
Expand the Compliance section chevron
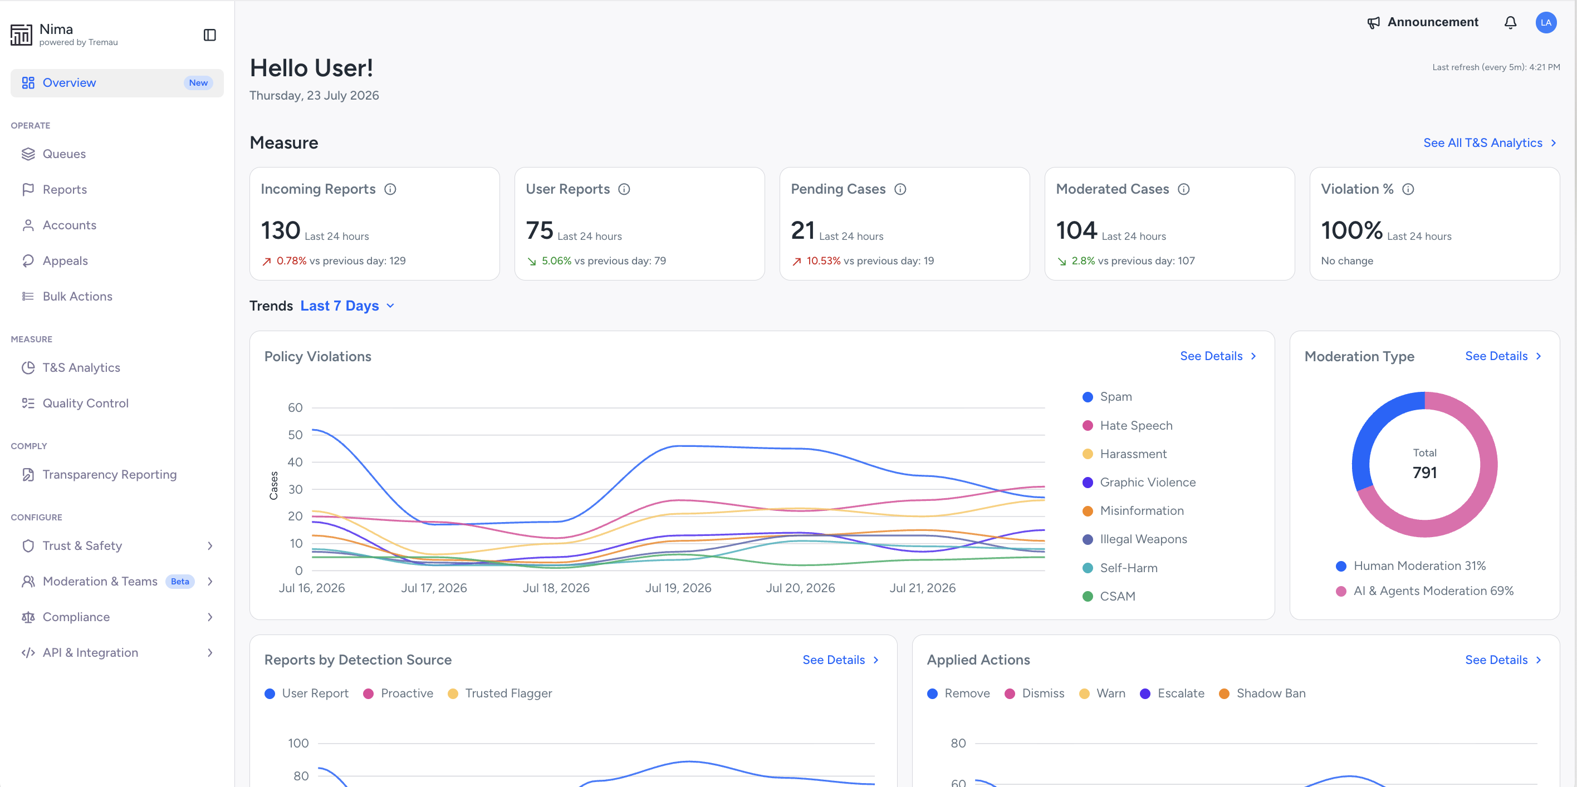[x=210, y=617]
